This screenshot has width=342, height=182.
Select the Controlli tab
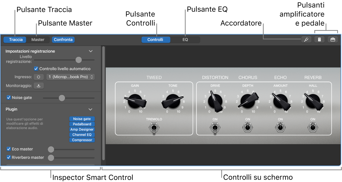(156, 40)
